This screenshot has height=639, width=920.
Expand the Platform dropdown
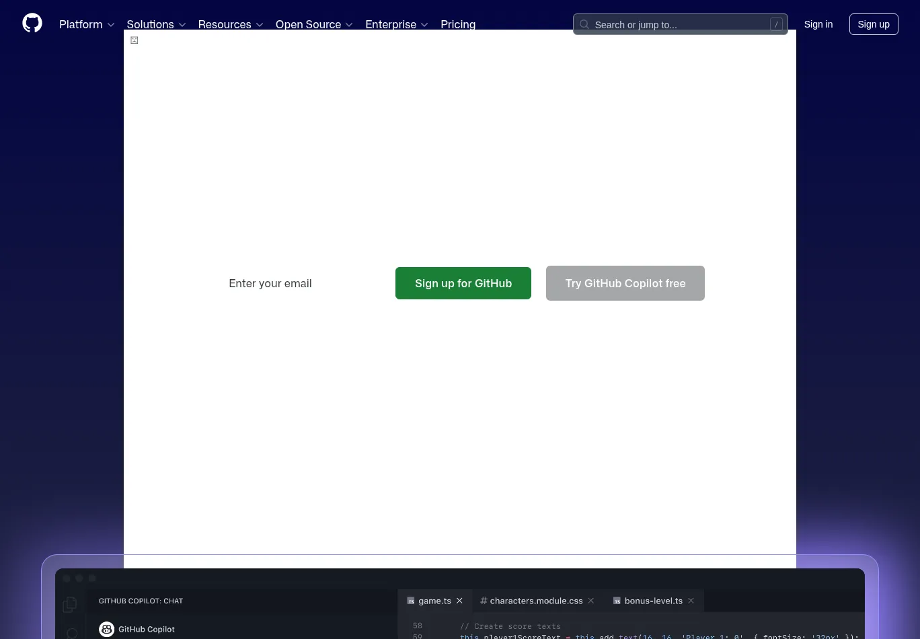pos(87,24)
